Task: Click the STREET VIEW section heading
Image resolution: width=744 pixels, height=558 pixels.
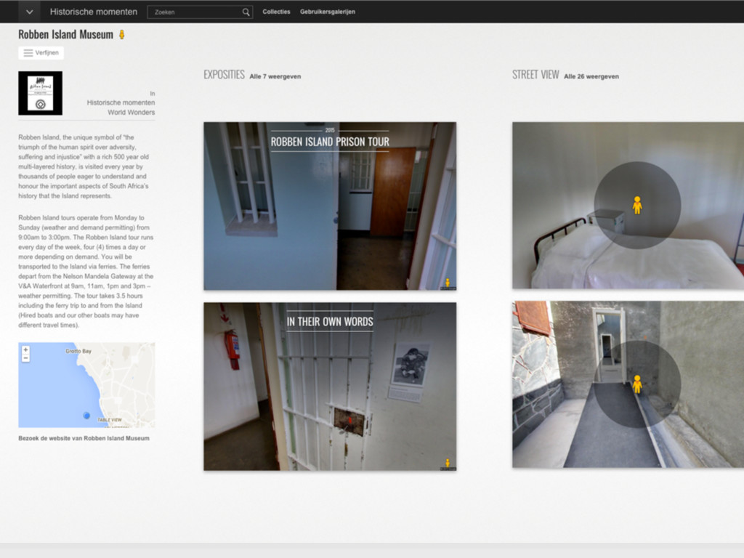Action: [x=535, y=75]
